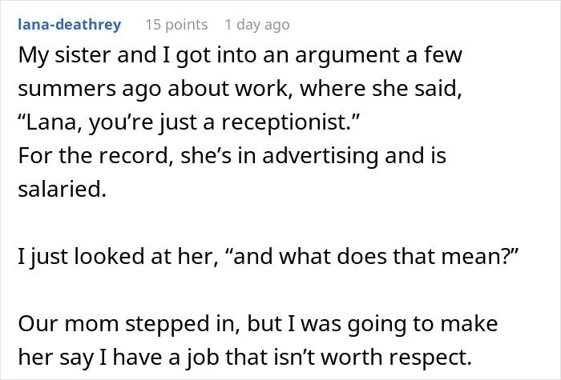The width and height of the screenshot is (561, 380).
Task: Click the words 'where she said,'
Action: 381,89
